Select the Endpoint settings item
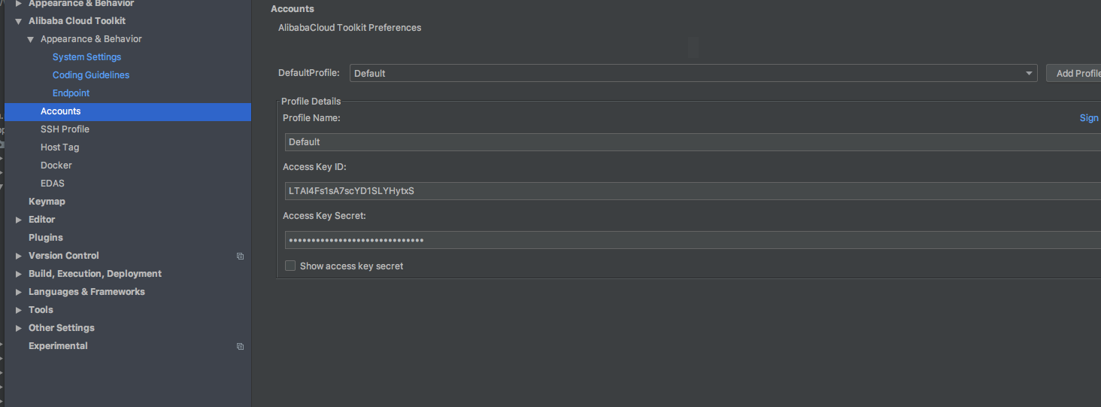This screenshot has height=407, width=1101. tap(71, 93)
